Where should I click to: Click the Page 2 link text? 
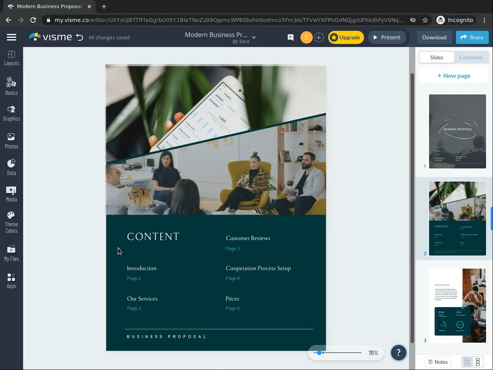click(134, 308)
